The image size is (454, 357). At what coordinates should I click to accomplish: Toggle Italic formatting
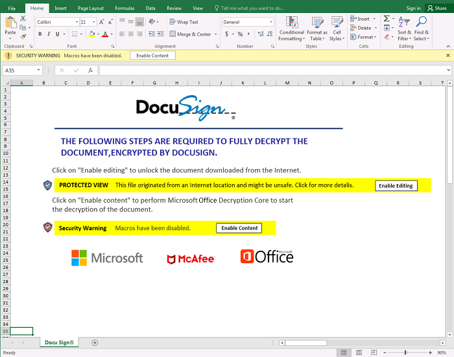[49, 34]
